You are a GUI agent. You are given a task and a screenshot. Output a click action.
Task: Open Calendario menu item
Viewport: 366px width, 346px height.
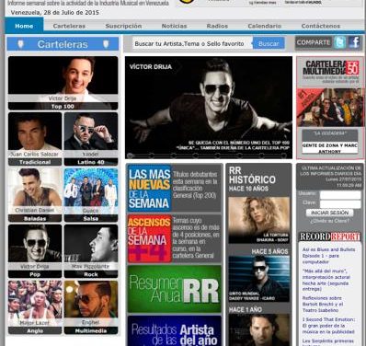click(265, 26)
